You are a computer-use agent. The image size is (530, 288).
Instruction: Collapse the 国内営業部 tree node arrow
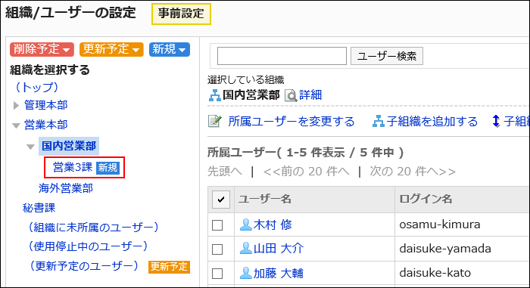point(30,147)
